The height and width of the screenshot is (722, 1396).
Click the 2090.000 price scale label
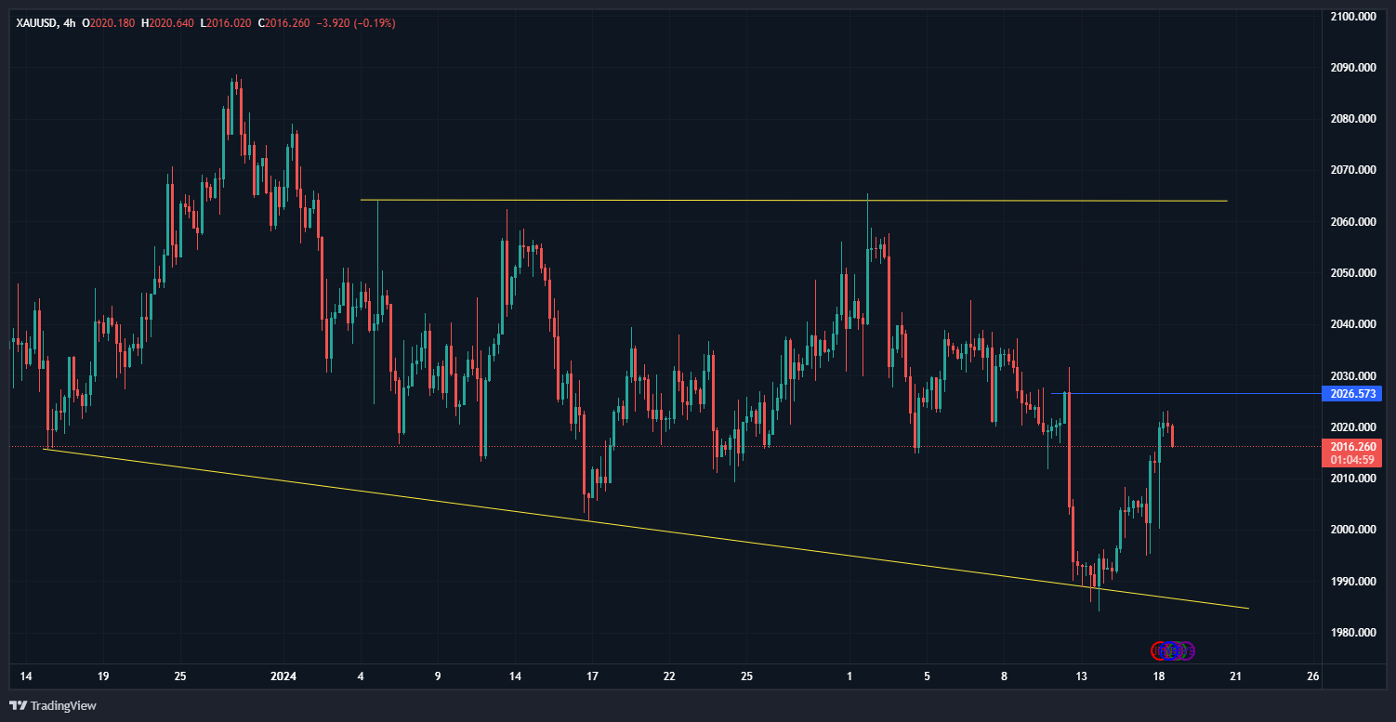coord(1351,68)
